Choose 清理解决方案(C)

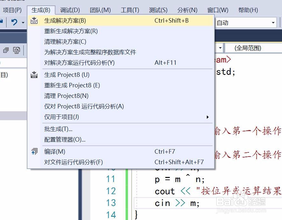121,41
